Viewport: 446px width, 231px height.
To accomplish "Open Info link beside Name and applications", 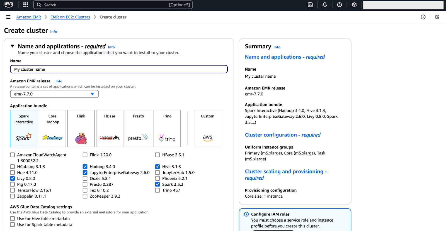I will [x=111, y=47].
